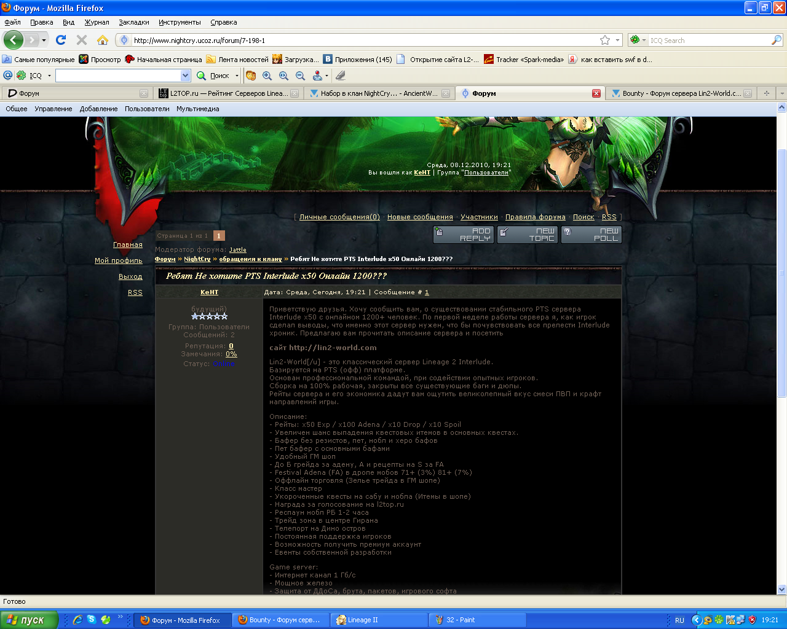Bookmark this page with the star icon
The image size is (787, 629).
point(605,40)
